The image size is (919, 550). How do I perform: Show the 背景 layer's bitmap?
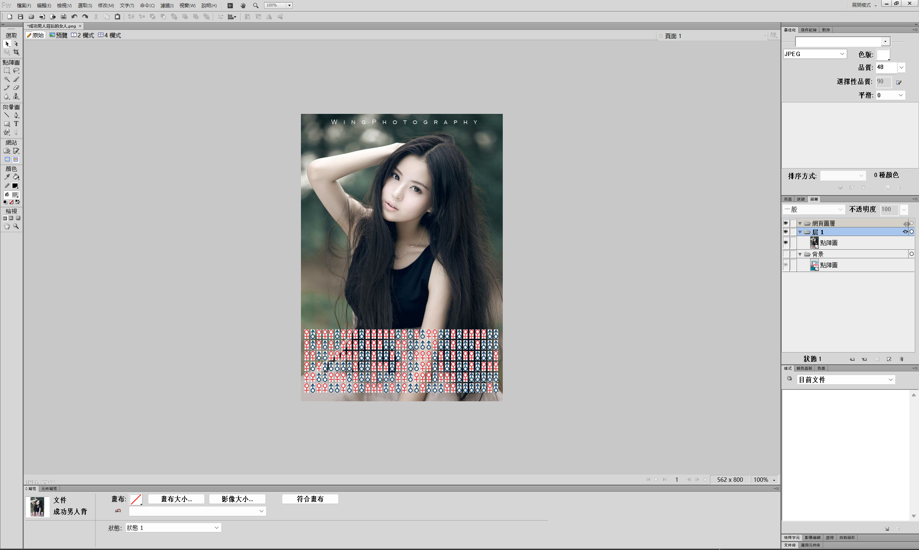pos(785,265)
